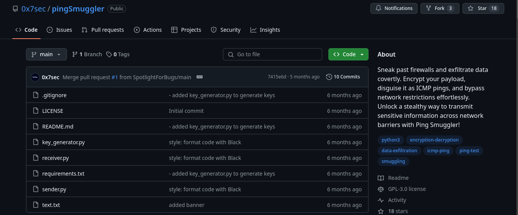Click the Notifications bell icon

tap(378, 8)
